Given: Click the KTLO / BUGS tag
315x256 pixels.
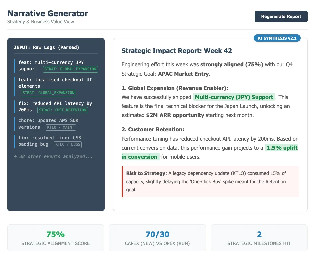Looking at the screenshot, I should 68,145.
